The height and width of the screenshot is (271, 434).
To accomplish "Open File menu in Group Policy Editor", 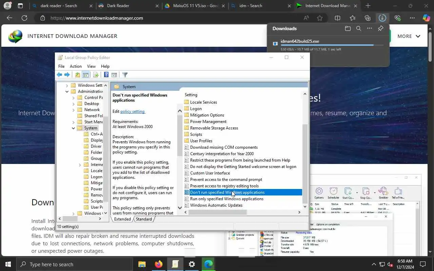I will 61,66.
